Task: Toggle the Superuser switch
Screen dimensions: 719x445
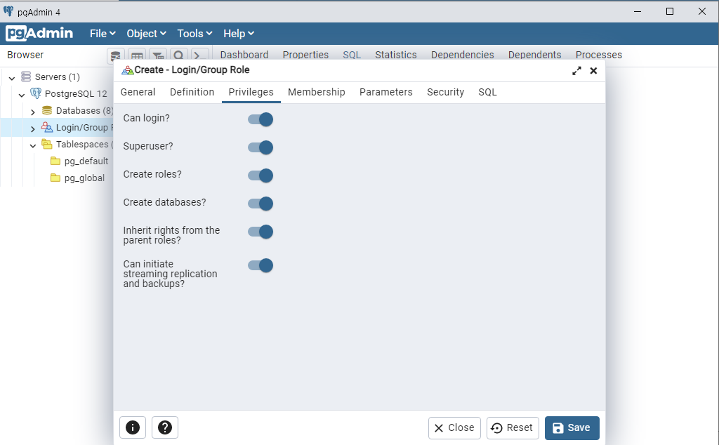Action: point(260,147)
